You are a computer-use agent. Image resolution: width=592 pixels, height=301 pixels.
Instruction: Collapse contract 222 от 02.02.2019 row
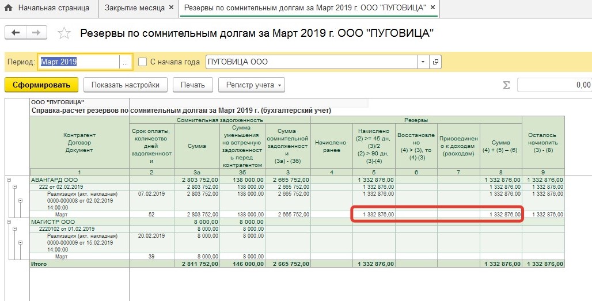pyautogui.click(x=14, y=187)
